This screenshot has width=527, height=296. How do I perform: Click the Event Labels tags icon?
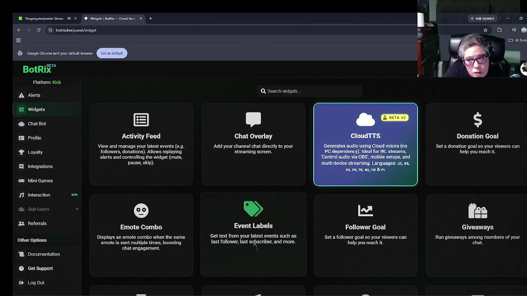pos(253,209)
